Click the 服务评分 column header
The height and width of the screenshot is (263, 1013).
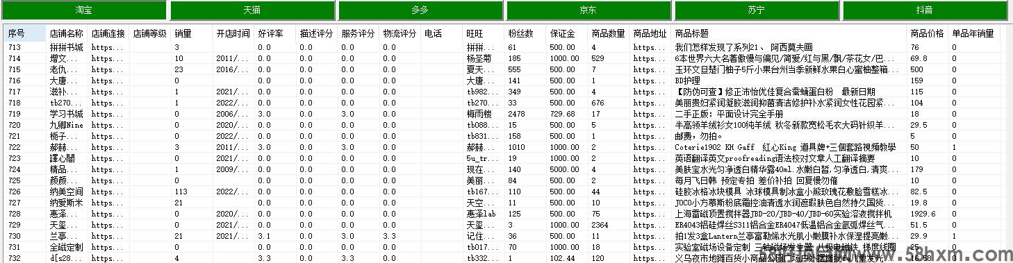click(359, 33)
